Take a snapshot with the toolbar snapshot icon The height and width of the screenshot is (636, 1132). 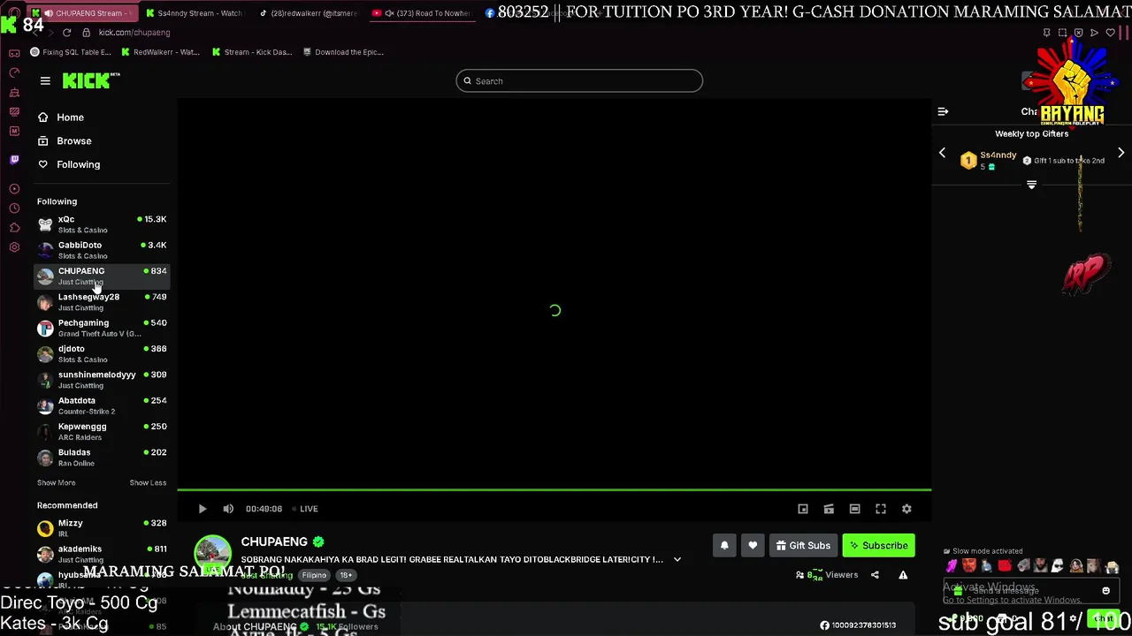(1062, 33)
